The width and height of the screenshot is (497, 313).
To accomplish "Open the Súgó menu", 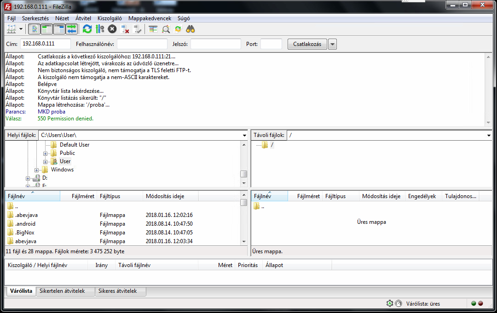I will pos(184,18).
